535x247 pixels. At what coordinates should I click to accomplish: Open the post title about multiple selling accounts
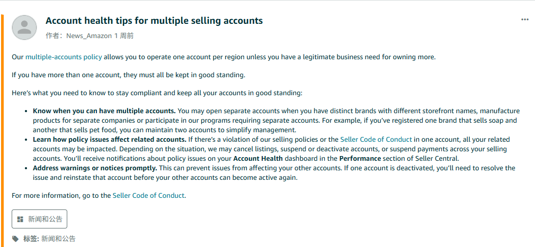(154, 21)
